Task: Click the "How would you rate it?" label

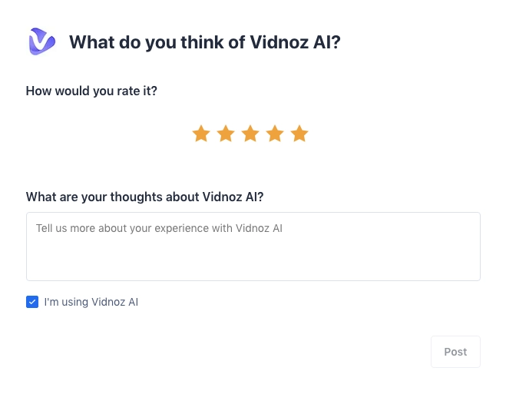Action: click(x=91, y=91)
